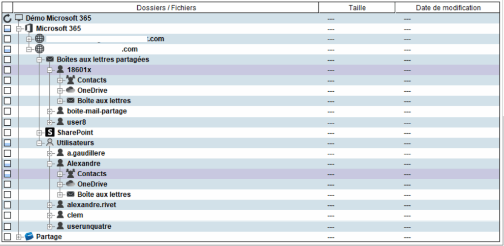This screenshot has width=504, height=246.
Task: Click the Date de modification column header
Action: [x=448, y=8]
